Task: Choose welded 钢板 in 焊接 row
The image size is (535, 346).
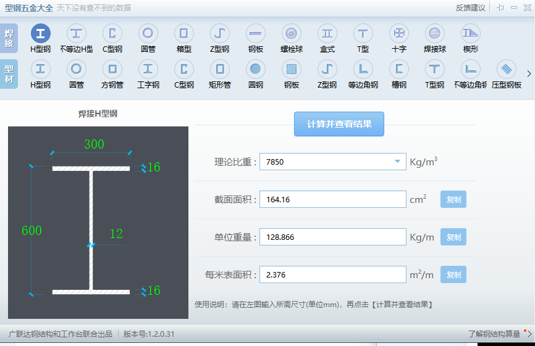Action: (256, 33)
